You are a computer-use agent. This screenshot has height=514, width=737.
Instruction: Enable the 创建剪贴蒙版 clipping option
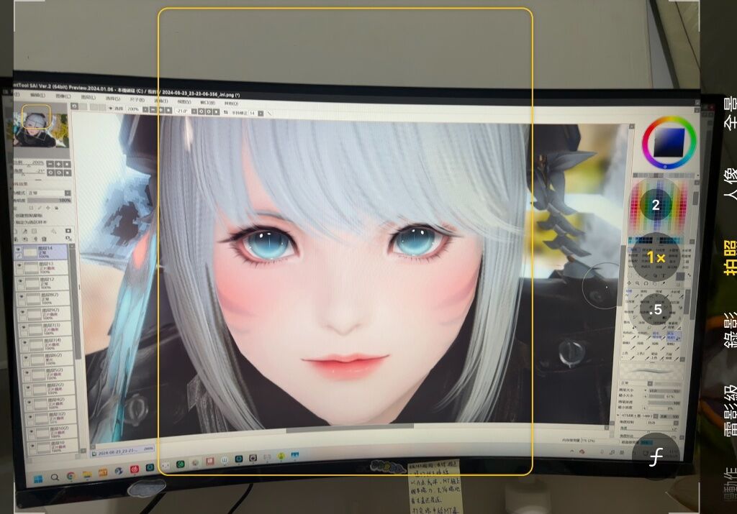(29, 216)
